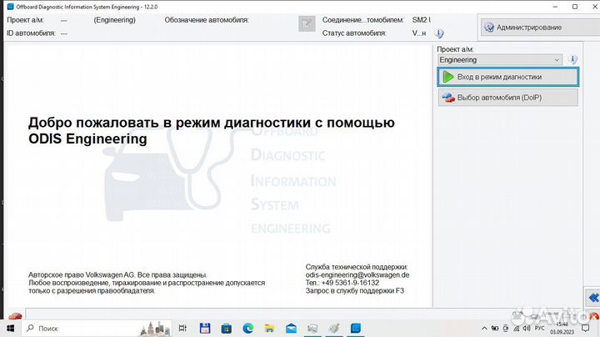The width and height of the screenshot is (600, 337).
Task: Click the 'Тел.: +49 5361-9-16132' text
Action: 342,283
